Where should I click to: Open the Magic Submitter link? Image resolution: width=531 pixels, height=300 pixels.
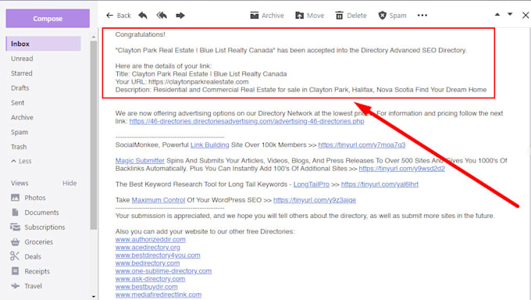pyautogui.click(x=140, y=160)
